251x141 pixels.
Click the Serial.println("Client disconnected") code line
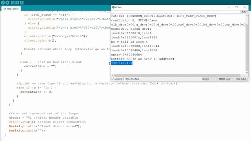(45, 126)
